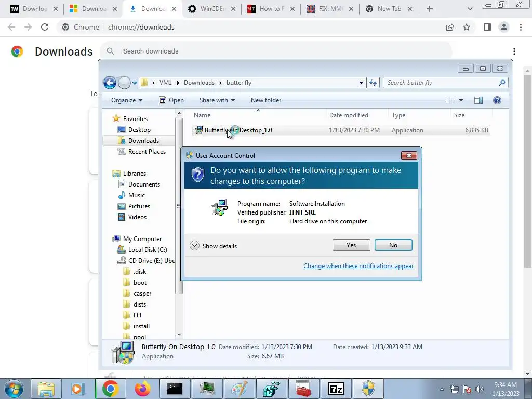Click Downloads in the breadcrumb path
Screen dimensions: 532x399
click(199, 83)
